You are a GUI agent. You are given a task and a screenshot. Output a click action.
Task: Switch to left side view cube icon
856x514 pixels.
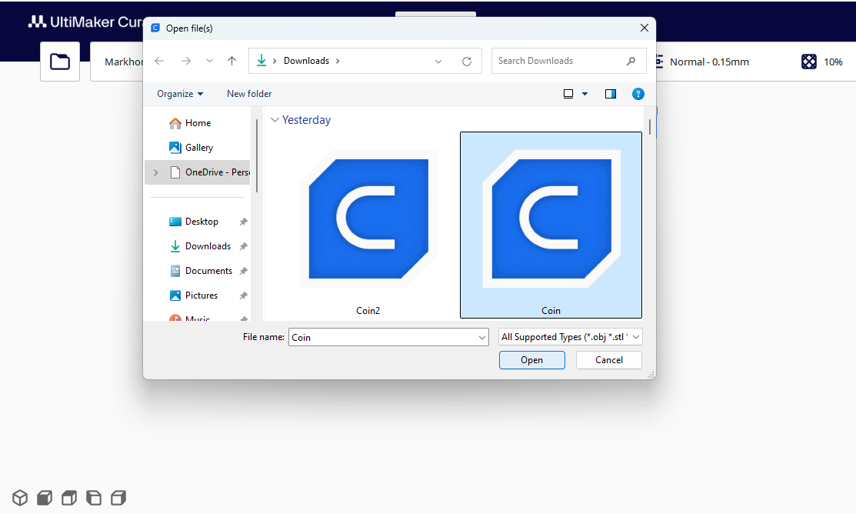[x=94, y=498]
